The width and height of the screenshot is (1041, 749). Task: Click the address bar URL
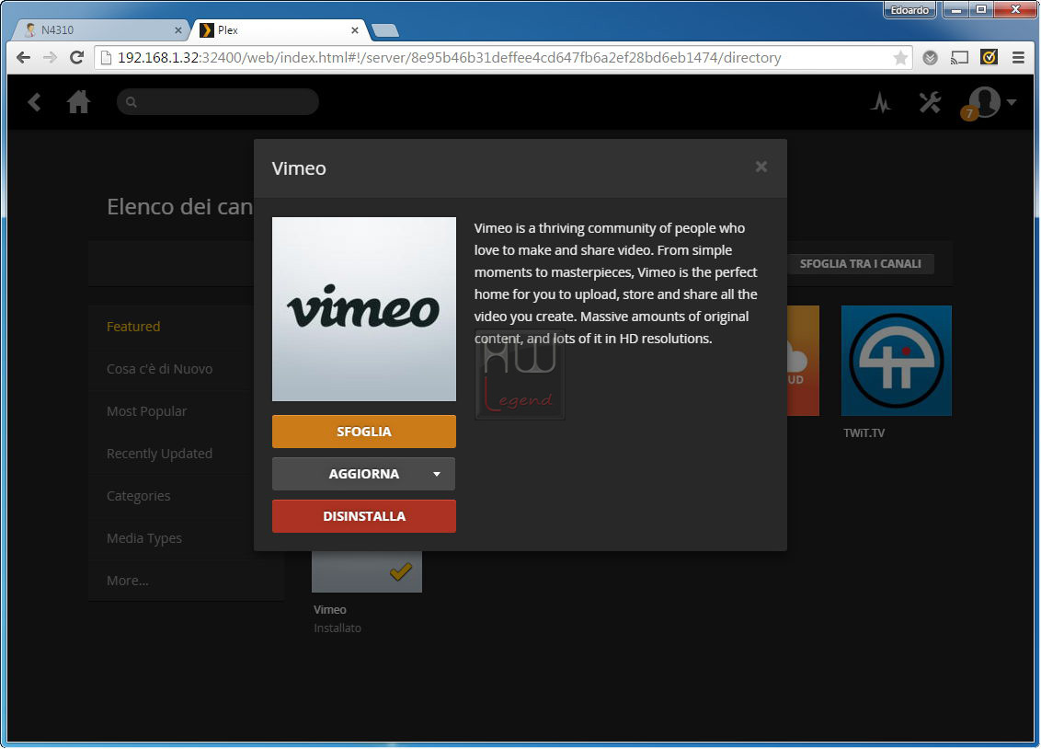[449, 58]
